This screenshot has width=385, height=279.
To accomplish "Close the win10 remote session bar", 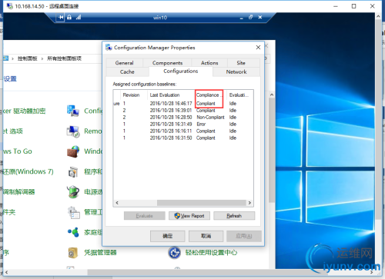I will coord(260,17).
